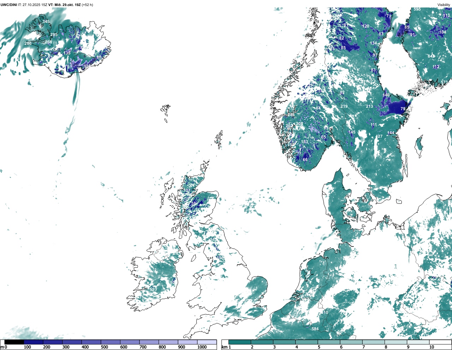This screenshot has width=452, height=350.
Task: Click the '584' value over northern France
Action: coord(315,329)
